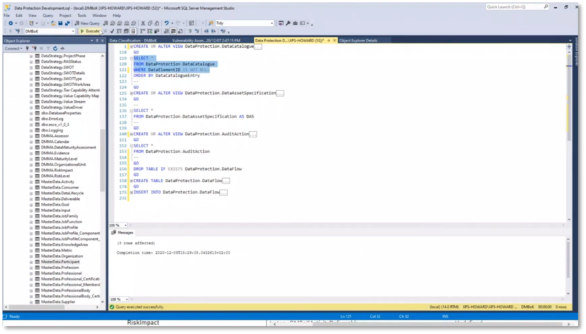Click the Object Explorer vertical scrollbar thumb
The height and width of the screenshot is (334, 586).
pyautogui.click(x=103, y=161)
